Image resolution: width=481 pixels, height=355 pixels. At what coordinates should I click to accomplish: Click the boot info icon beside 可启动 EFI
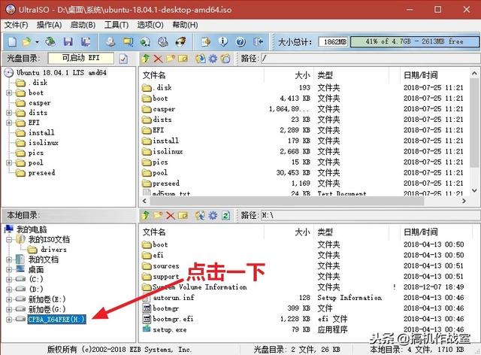coord(123,59)
